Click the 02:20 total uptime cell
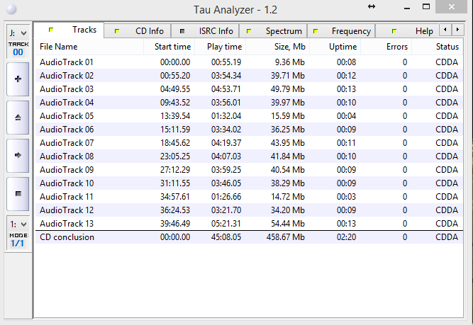 point(346,237)
